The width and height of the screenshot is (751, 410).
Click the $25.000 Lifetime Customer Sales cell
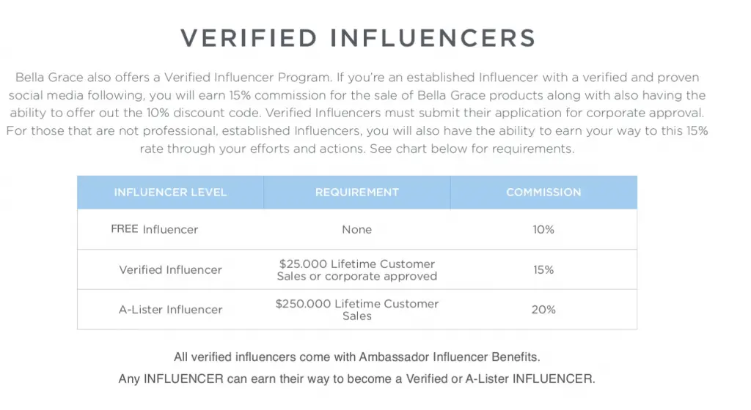[x=357, y=270]
